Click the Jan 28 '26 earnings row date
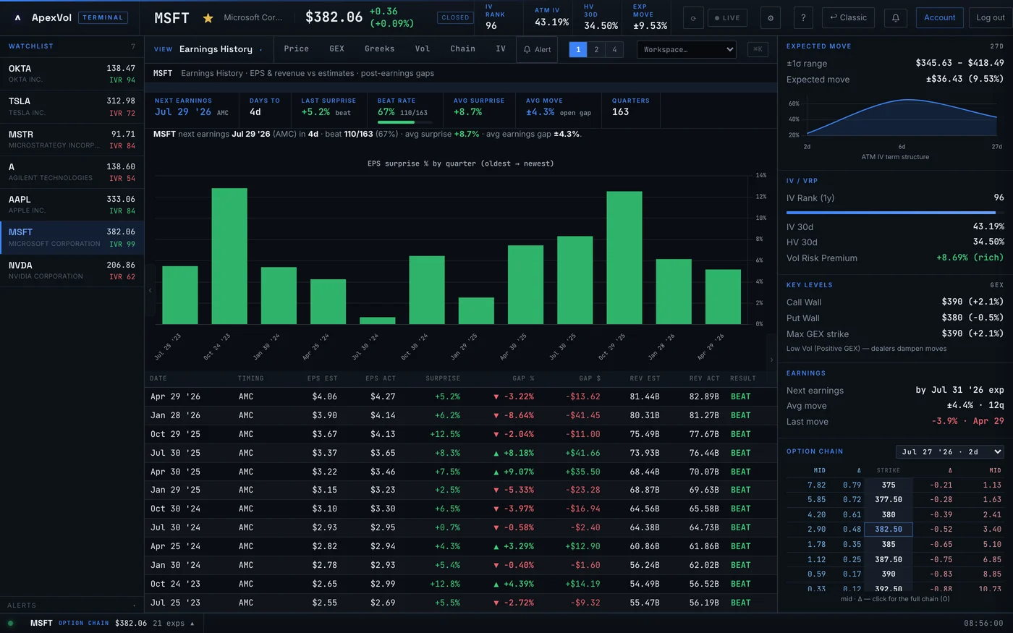Image resolution: width=1013 pixels, height=633 pixels. pos(175,415)
